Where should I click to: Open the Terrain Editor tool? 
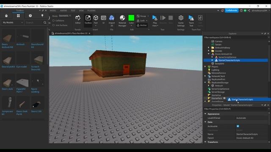point(78,19)
